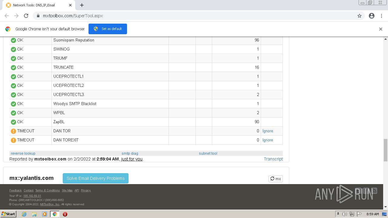Click the scrollbar down arrow
The height and width of the screenshot is (218, 388).
tap(386, 207)
